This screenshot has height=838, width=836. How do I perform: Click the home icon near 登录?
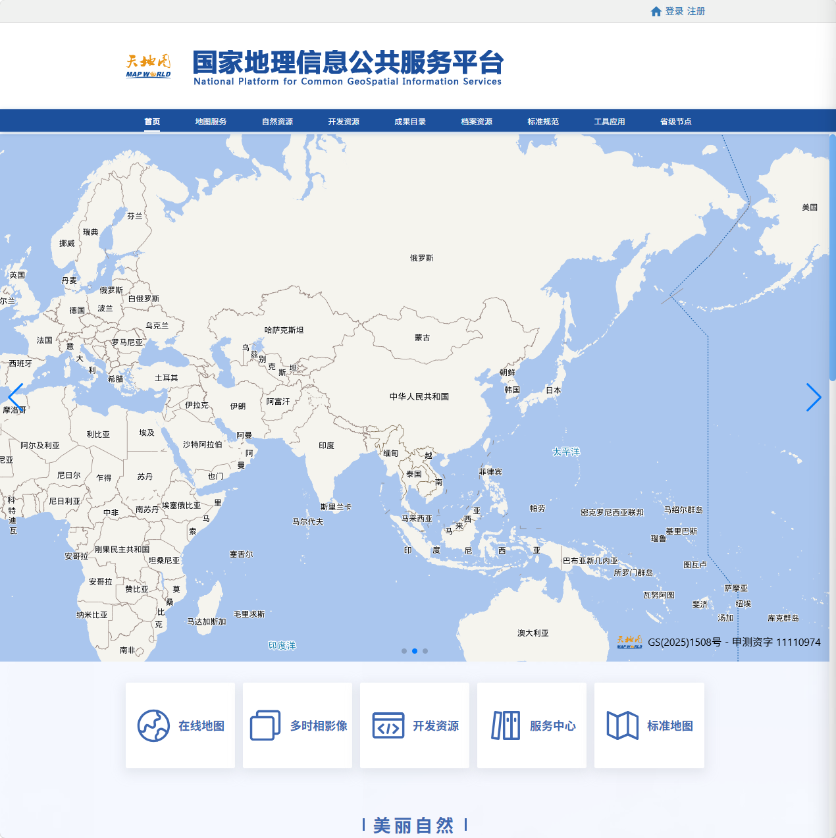pyautogui.click(x=656, y=11)
